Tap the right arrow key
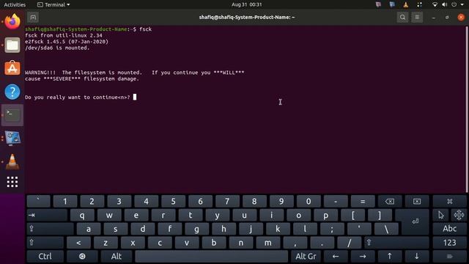Image resolution: width=469 pixels, height=264 pixels. [363, 256]
